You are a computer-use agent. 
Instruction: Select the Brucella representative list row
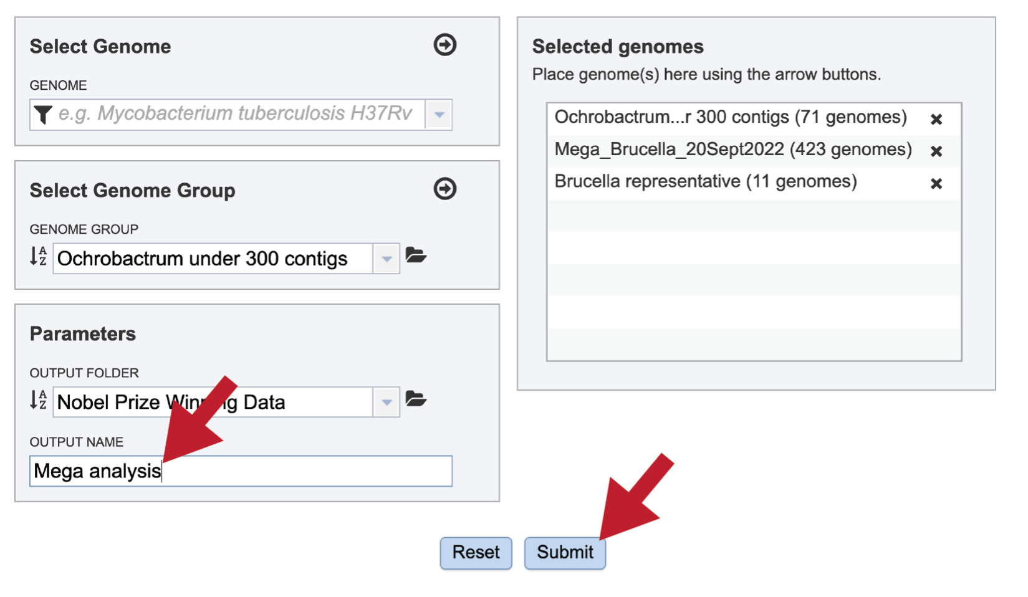pos(754,183)
